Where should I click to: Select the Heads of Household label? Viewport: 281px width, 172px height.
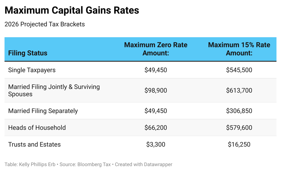tap(37, 128)
